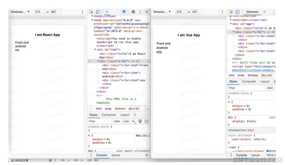Open Dimensions dropdown in Vue window
This screenshot has height=165, width=285.
click(162, 12)
